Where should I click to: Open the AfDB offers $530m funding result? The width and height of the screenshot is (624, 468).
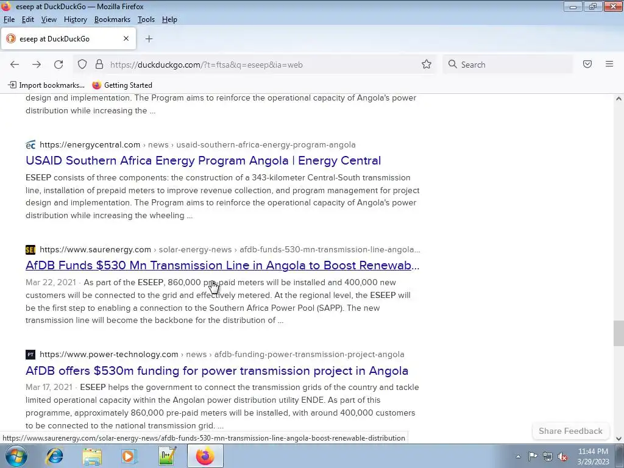point(217,370)
